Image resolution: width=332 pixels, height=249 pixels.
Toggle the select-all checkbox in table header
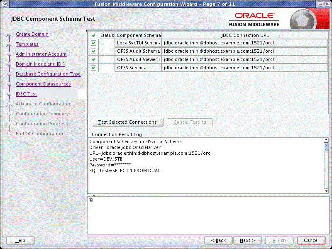tap(94, 35)
